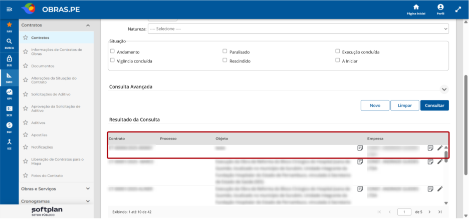Favorite Aprovação da Solicitação de Aditivo star

tap(26, 108)
